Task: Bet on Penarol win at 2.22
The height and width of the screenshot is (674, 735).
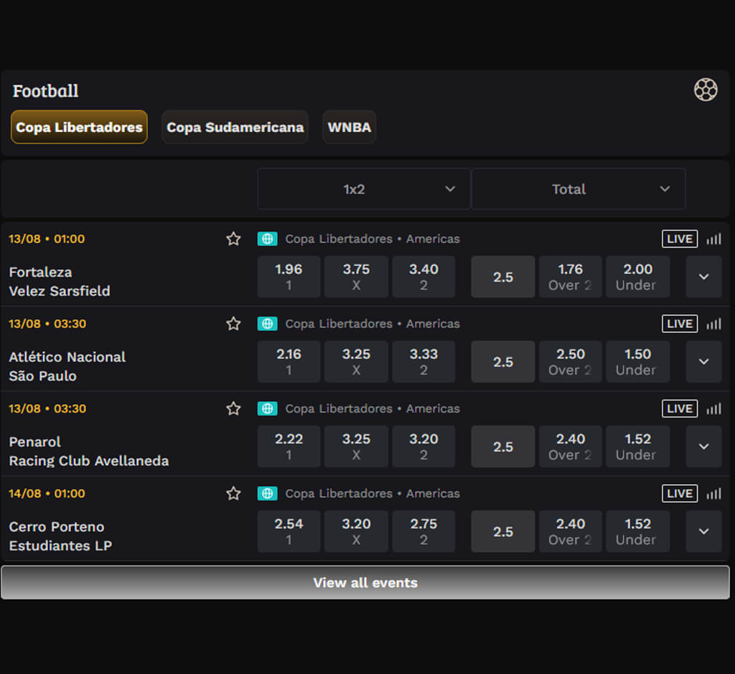Action: point(289,446)
